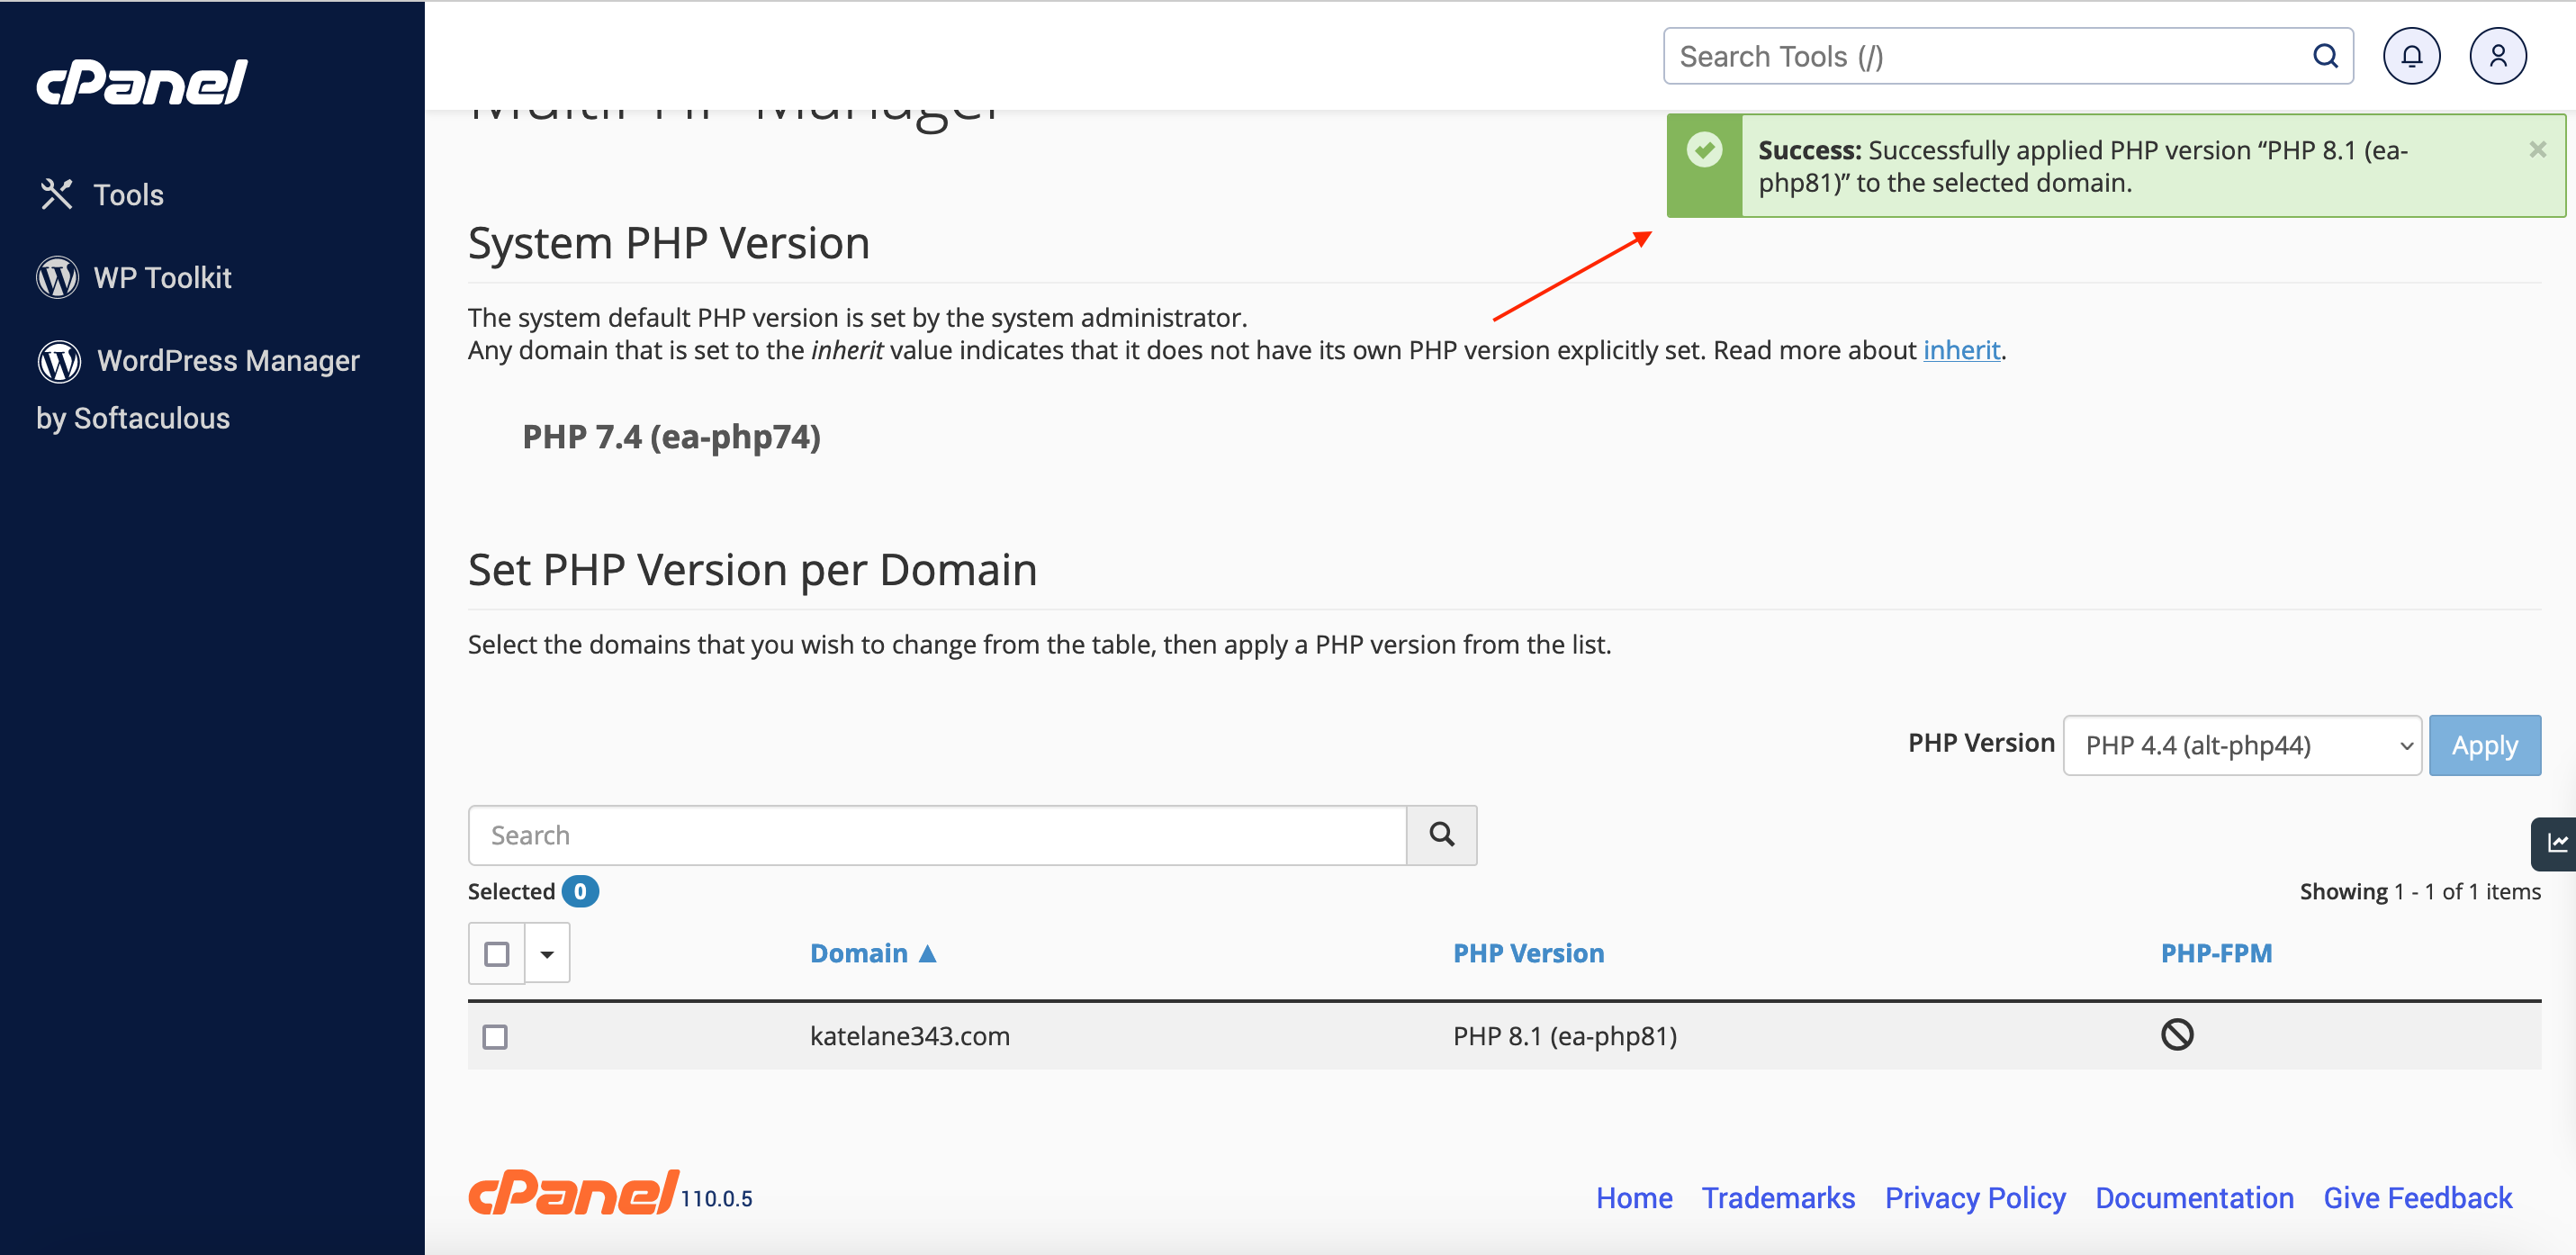The height and width of the screenshot is (1255, 2576).
Task: Click the green success checkmark icon
Action: (1704, 150)
